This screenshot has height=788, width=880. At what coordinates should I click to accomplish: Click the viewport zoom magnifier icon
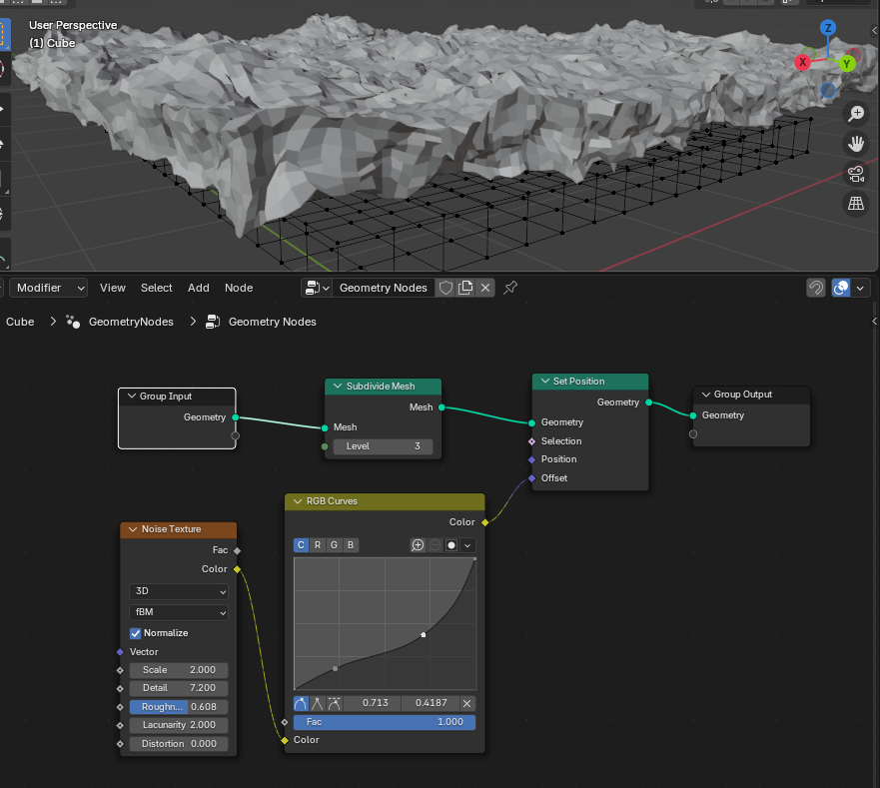[x=855, y=114]
